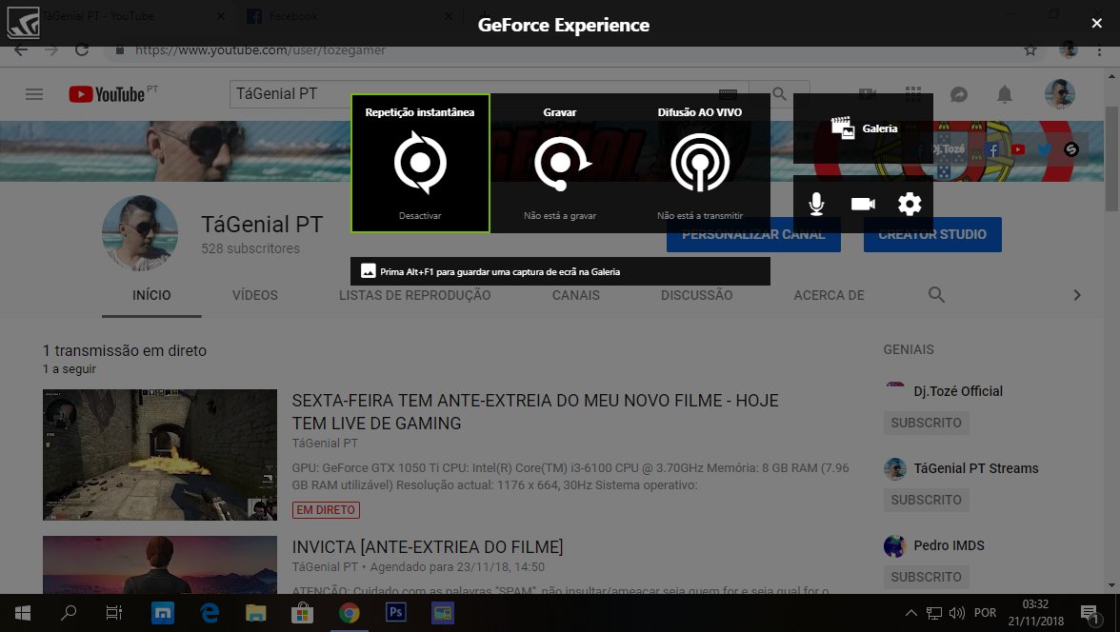The image size is (1120, 632).
Task: Click the YouTube search field
Action: click(489, 94)
